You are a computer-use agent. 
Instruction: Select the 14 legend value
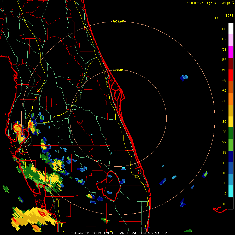pos(224,163)
